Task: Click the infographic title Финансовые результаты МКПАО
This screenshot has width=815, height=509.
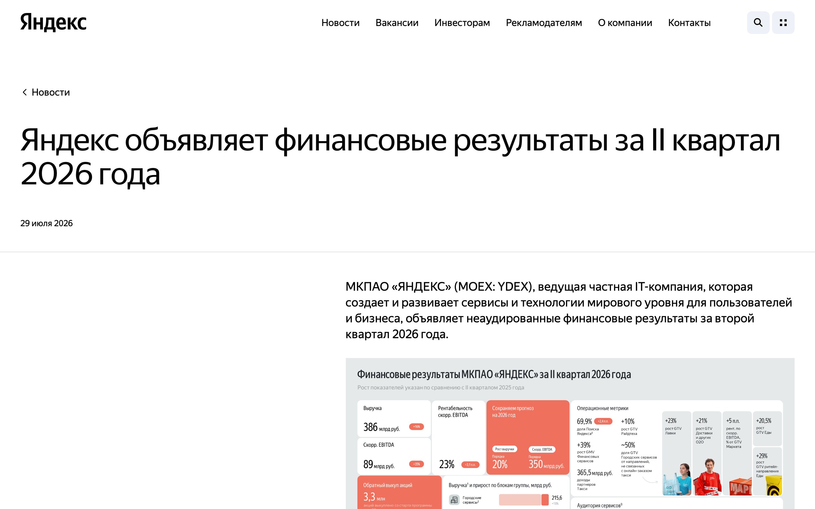Action: [494, 374]
